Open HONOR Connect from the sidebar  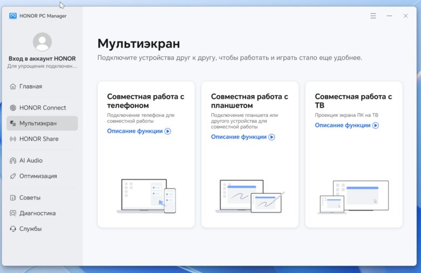[42, 108]
